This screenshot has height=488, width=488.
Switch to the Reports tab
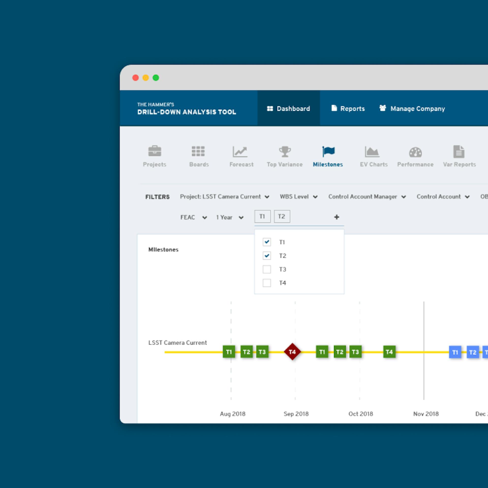tap(348, 109)
